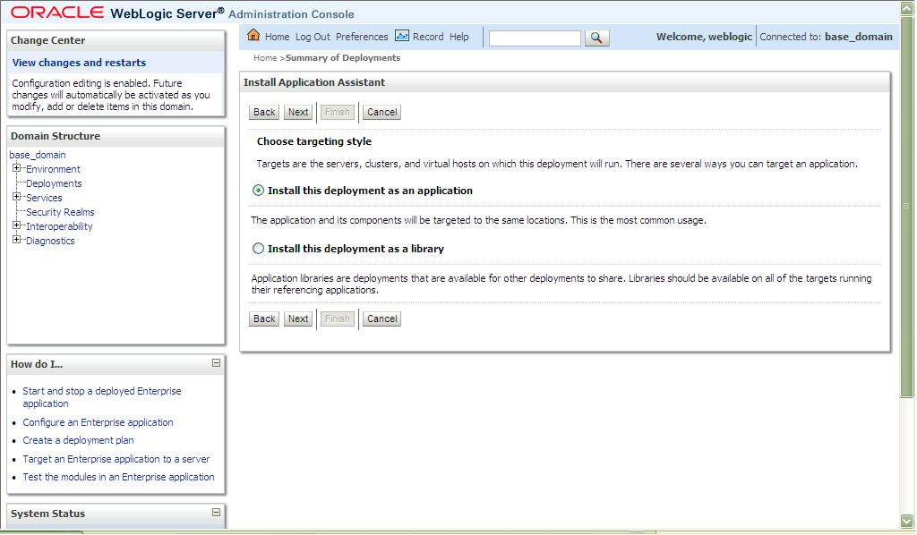Open Services in Domain Structure
Screen dimensions: 917x535
44,198
